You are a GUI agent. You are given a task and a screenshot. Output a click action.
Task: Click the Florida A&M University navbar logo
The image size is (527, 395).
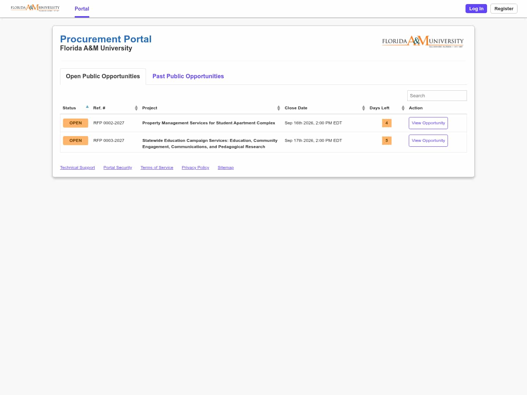pyautogui.click(x=35, y=8)
